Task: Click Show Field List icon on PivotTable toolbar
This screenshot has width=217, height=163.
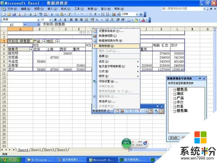Action: pos(161,111)
